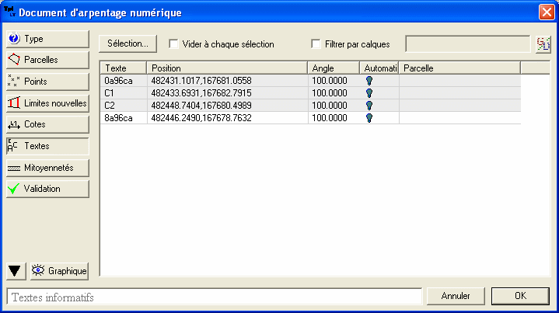Image resolution: width=559 pixels, height=313 pixels.
Task: Click the Graphique eye button
Action: pos(59,271)
